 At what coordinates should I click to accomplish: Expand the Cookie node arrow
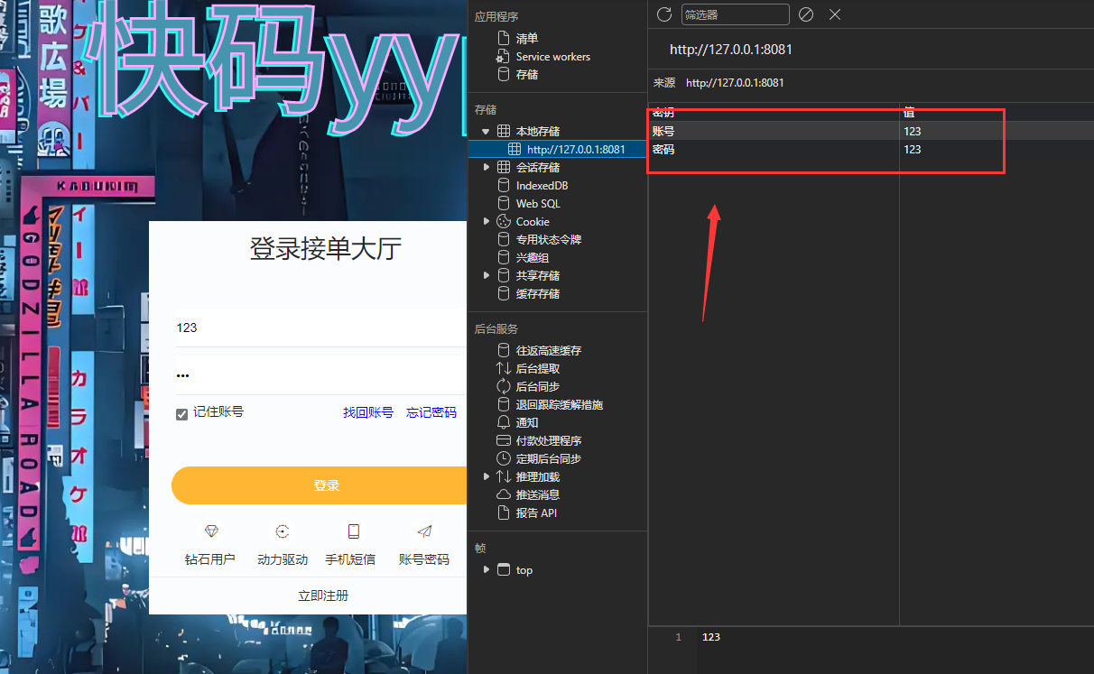(487, 222)
